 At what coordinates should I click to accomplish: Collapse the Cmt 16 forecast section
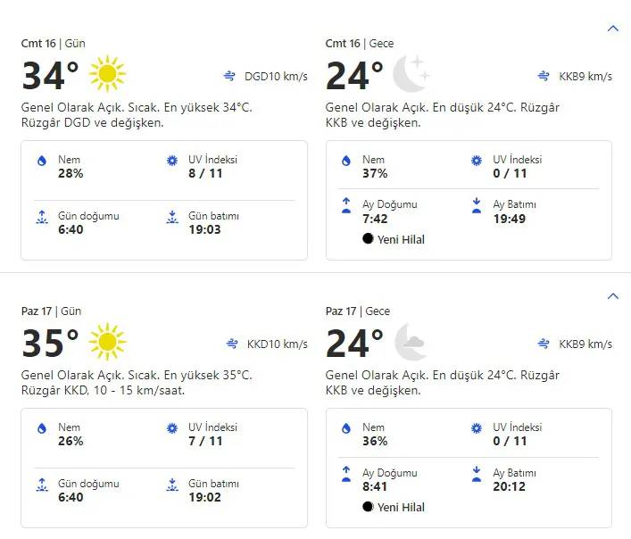click(x=612, y=29)
